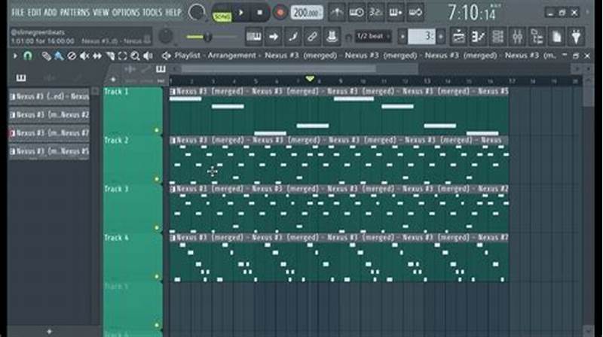Click the chain link icon

point(312,37)
